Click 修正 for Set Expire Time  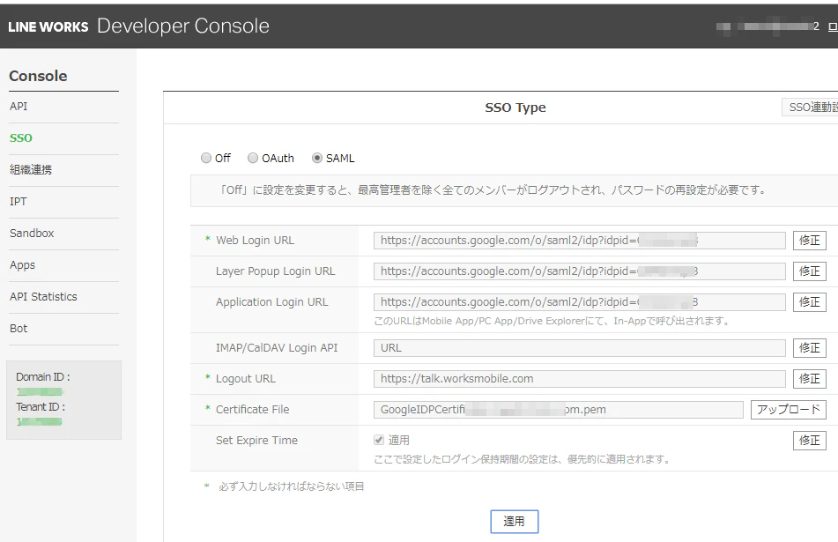pyautogui.click(x=810, y=441)
